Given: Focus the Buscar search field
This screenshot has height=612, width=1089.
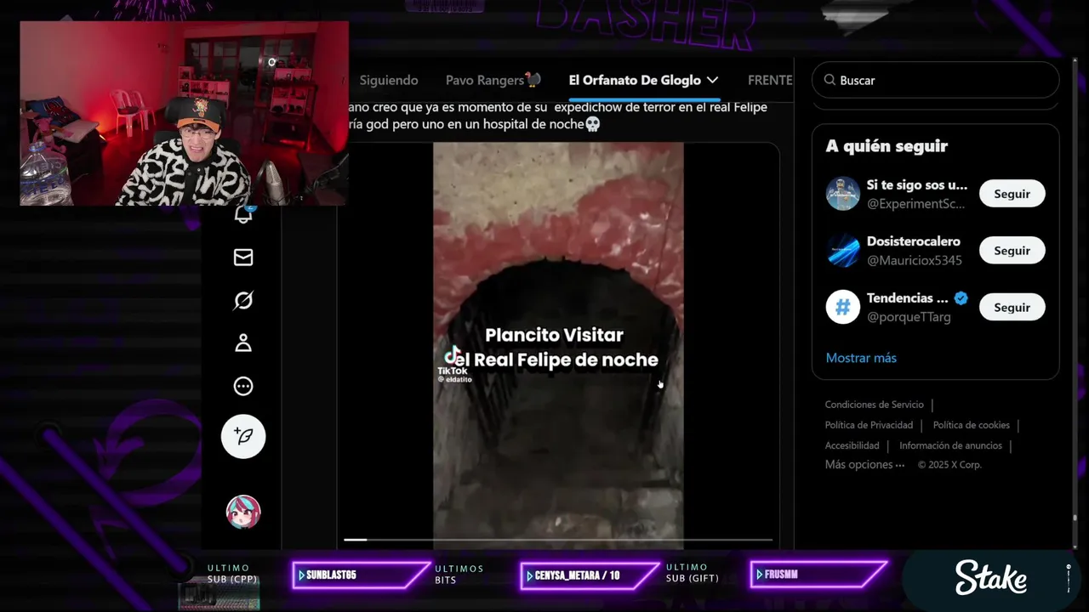Looking at the screenshot, I should [936, 80].
